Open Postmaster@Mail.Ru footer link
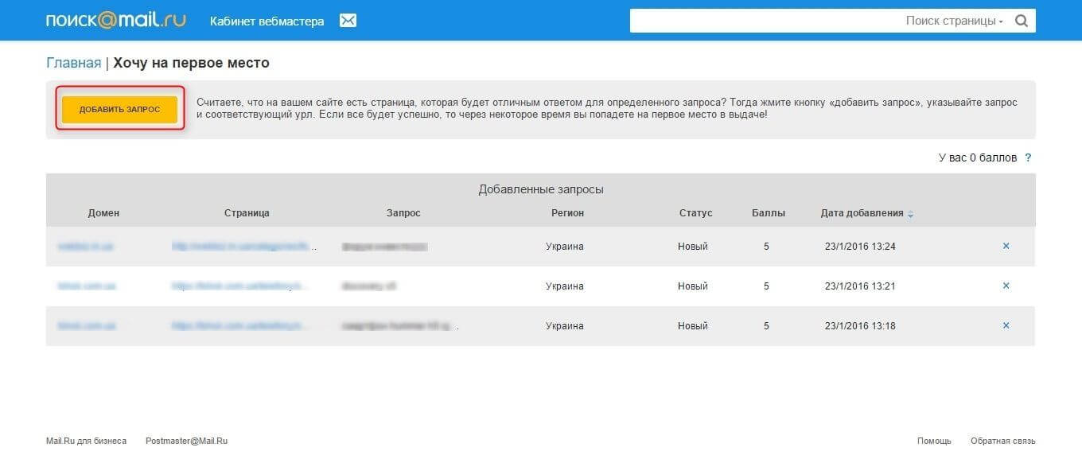Image resolution: width=1082 pixels, height=455 pixels. (x=187, y=441)
